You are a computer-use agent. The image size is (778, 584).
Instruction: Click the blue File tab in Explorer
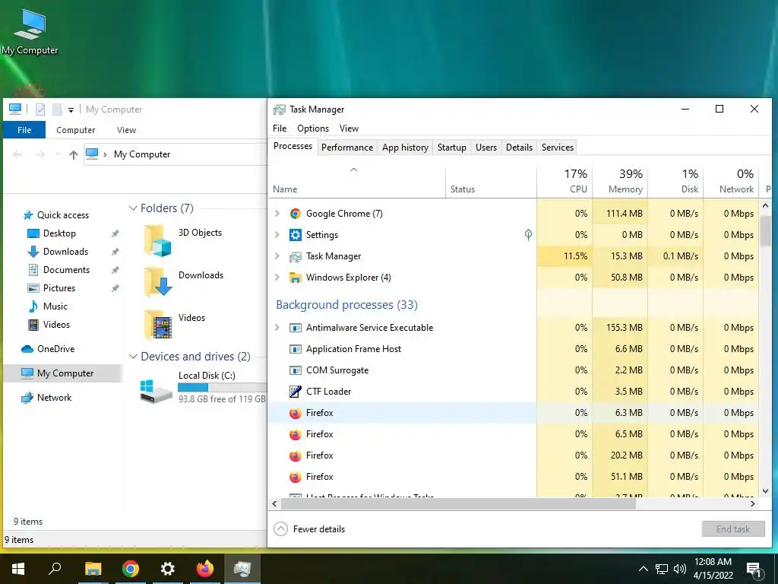pos(24,130)
